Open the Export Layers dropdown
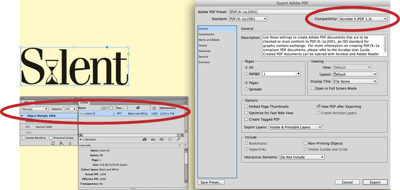 click(x=296, y=127)
